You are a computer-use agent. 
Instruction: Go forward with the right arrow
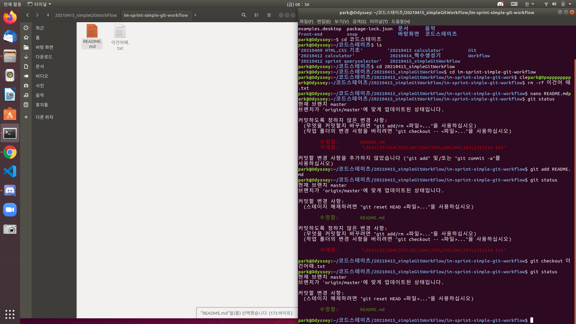[x=37, y=15]
